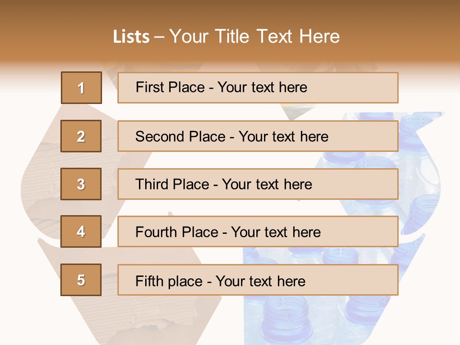Screen dimensions: 460x345
Task: Click the slide title text
Action: (x=227, y=36)
